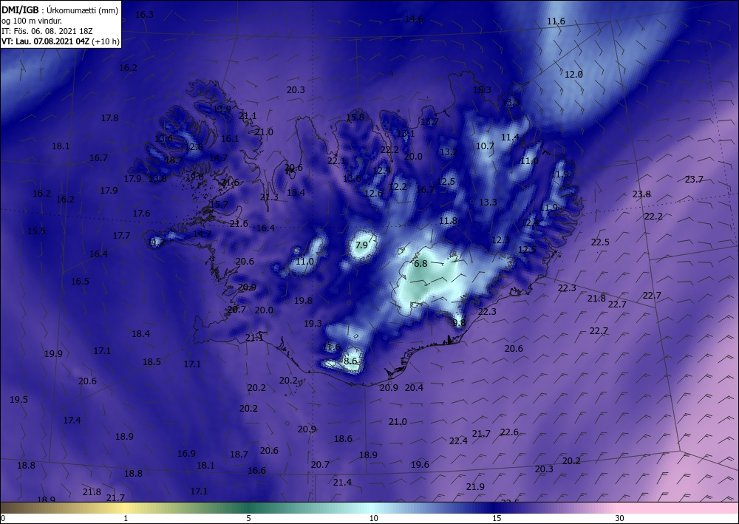The width and height of the screenshot is (739, 524).
Task: Click the map value 19.0
Action: 194,177
